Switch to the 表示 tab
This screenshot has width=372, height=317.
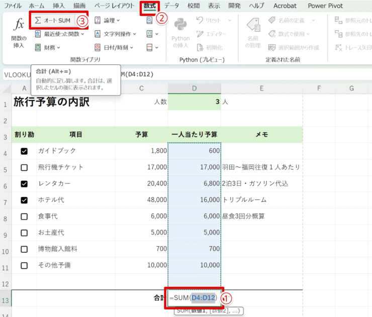pos(214,6)
